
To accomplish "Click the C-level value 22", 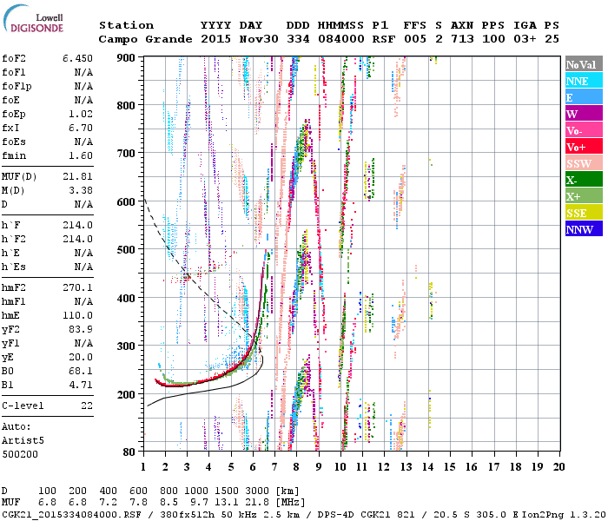I will 87,406.
